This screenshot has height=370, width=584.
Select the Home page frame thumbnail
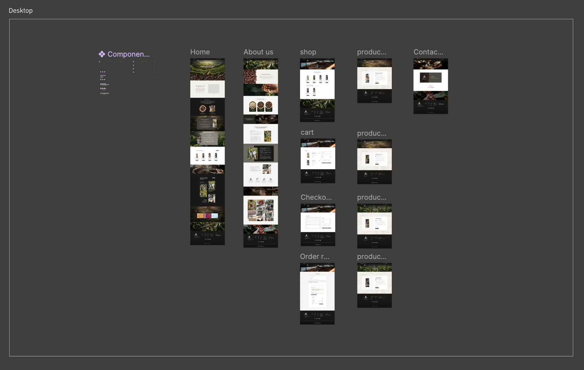click(x=207, y=151)
